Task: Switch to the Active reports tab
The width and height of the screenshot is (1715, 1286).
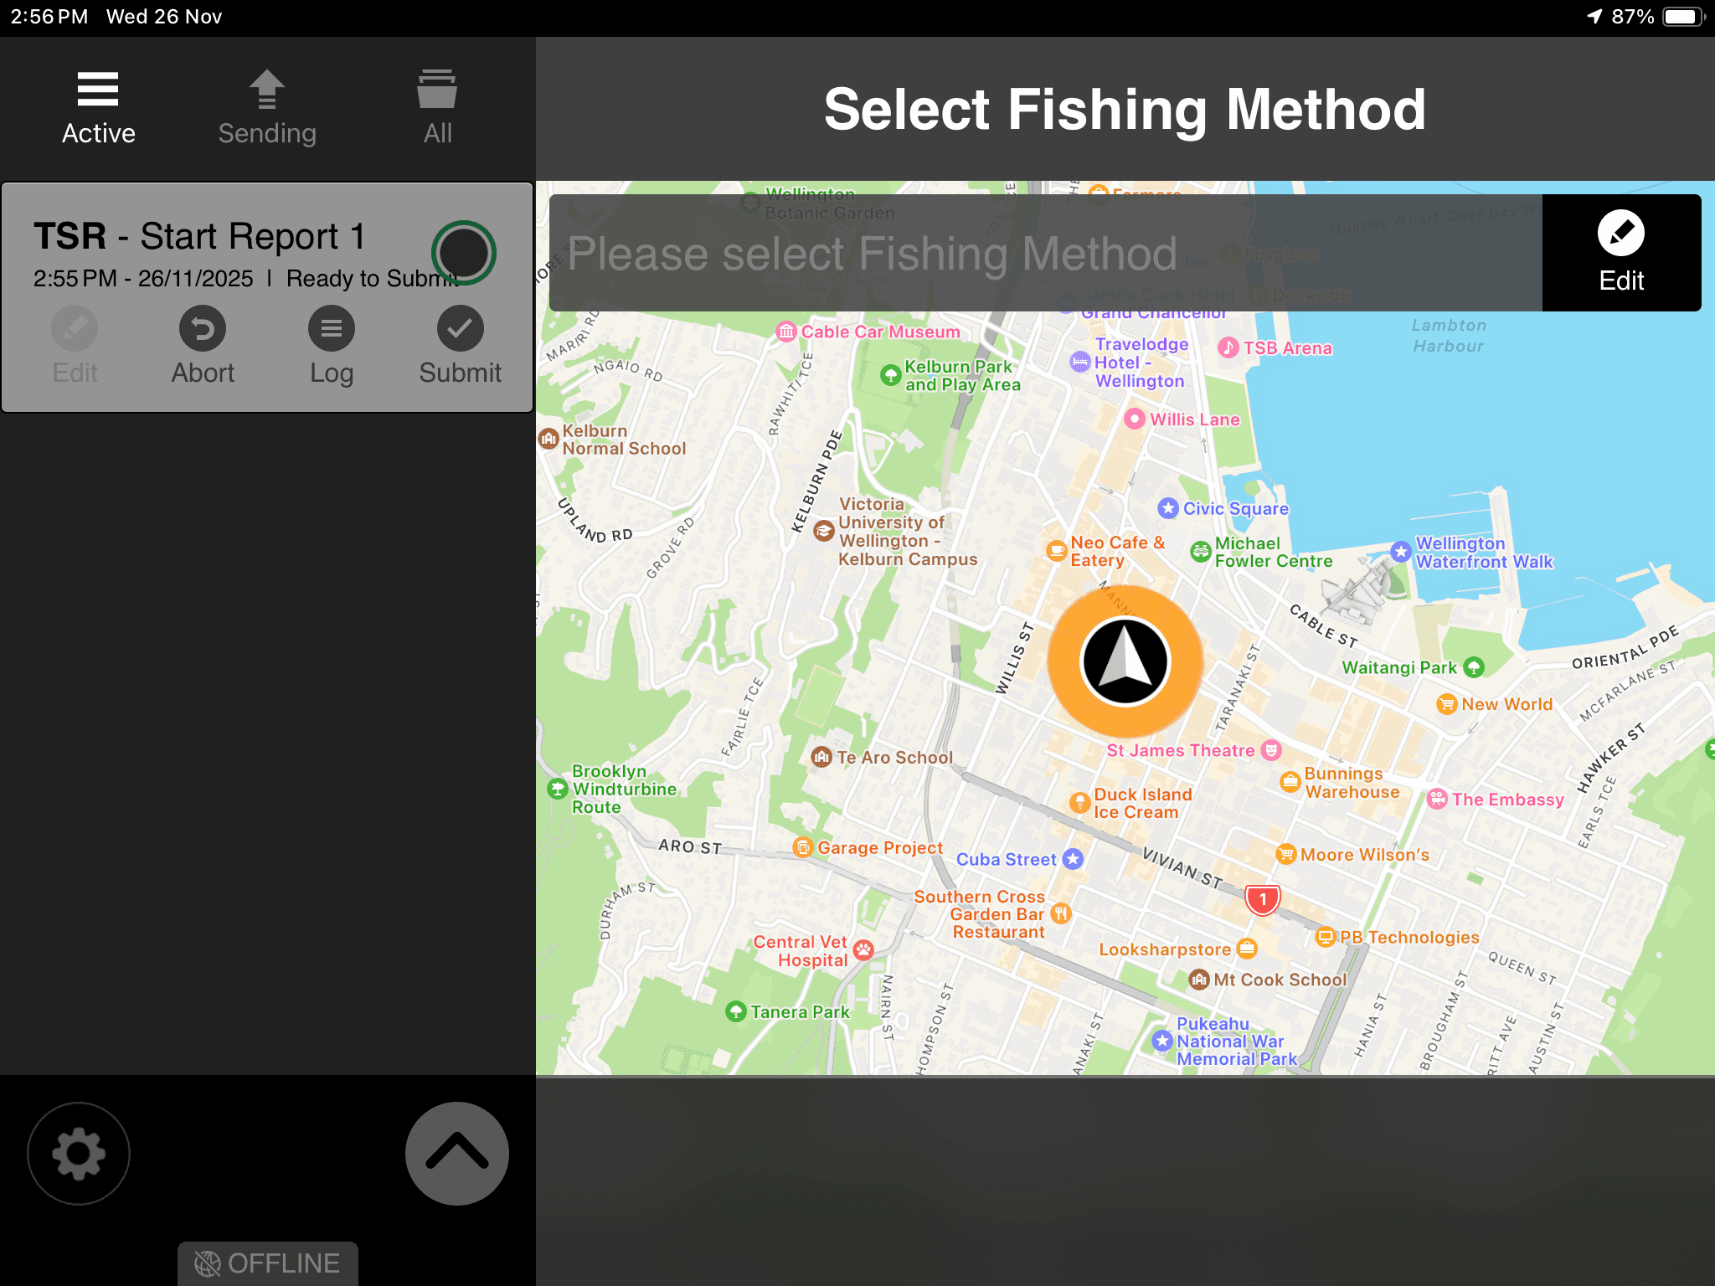Action: click(98, 108)
